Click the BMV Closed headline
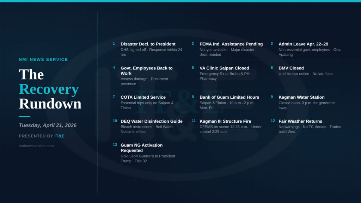 click(x=291, y=68)
